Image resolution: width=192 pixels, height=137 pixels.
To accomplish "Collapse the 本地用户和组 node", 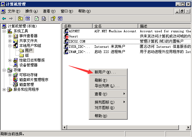I will click(x=10, y=46).
